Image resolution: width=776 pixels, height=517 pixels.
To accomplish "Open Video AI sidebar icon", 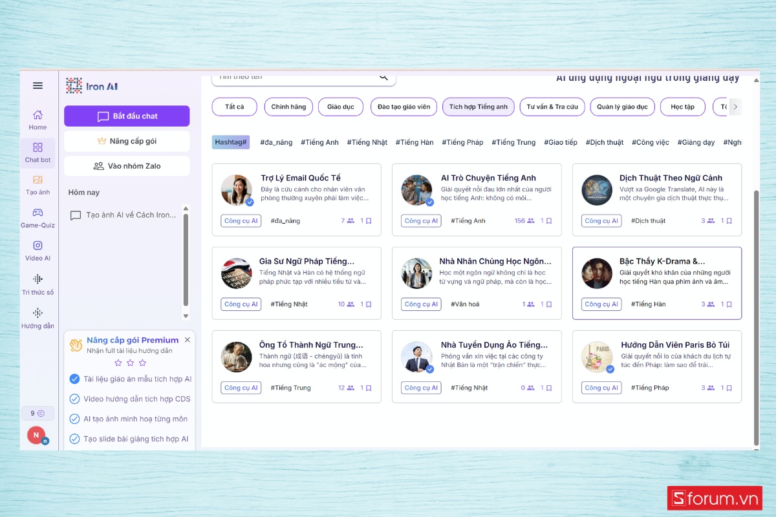I will click(38, 245).
